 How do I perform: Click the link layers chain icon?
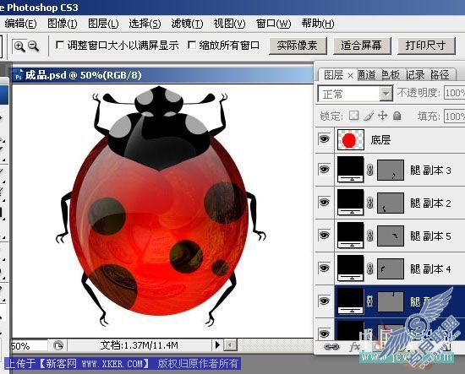(331, 346)
